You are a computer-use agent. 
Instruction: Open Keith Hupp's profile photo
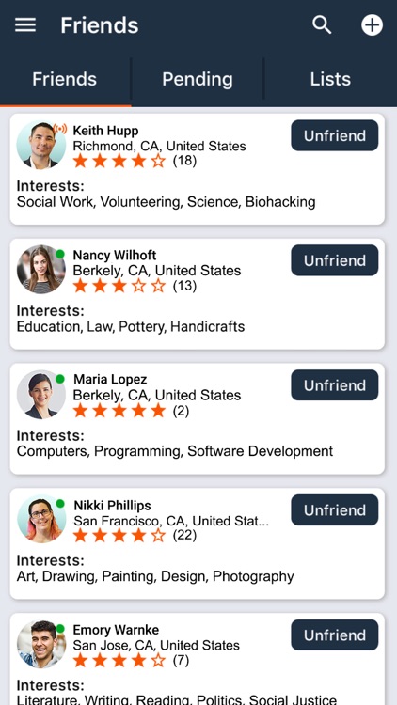tap(41, 145)
